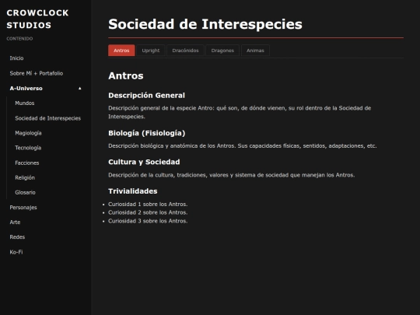Open Sociedad de Interespecies sidebar item
Viewport: 420px width, 315px height.
tap(48, 118)
